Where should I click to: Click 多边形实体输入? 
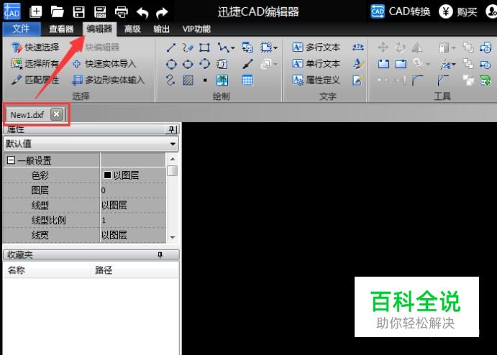point(108,80)
